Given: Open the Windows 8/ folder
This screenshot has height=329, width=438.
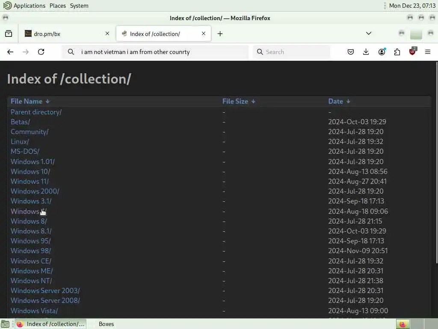Looking at the screenshot, I should pyautogui.click(x=29, y=221).
